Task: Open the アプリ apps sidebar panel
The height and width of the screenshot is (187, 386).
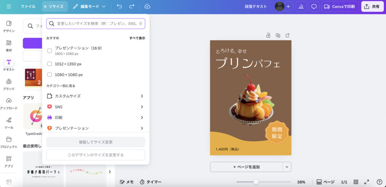Action: (x=9, y=162)
